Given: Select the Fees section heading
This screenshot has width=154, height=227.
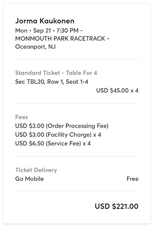Looking at the screenshot, I should (x=21, y=117).
